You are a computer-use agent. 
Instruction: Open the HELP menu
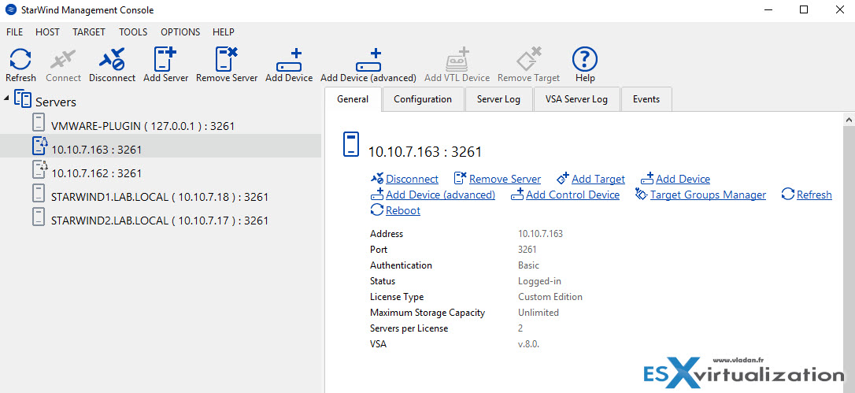[x=224, y=32]
